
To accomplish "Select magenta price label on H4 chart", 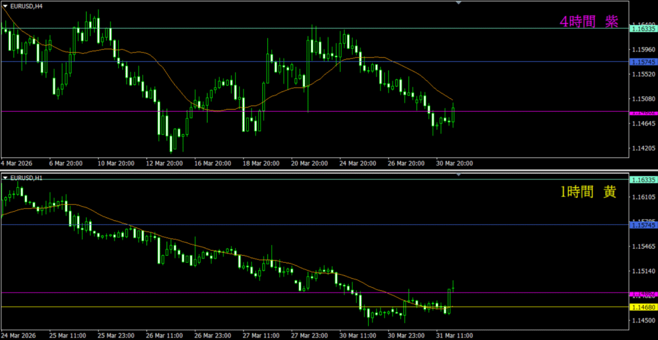I will [643, 112].
